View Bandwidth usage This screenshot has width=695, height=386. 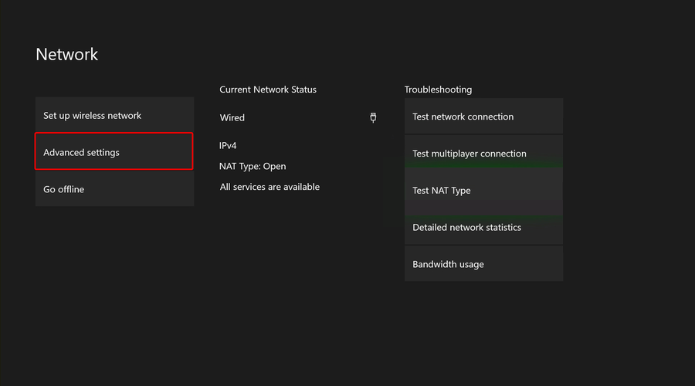(x=483, y=264)
